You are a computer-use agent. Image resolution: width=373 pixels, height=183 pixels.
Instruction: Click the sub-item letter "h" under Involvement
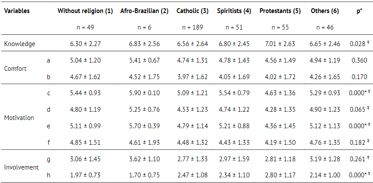coord(48,175)
